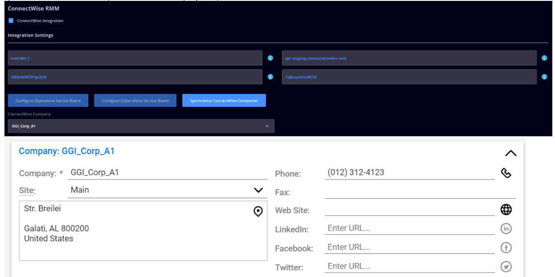Viewport: 555px width, 277px height.
Task: Click the Company name field GGI_Corp_A1
Action: tap(167, 173)
